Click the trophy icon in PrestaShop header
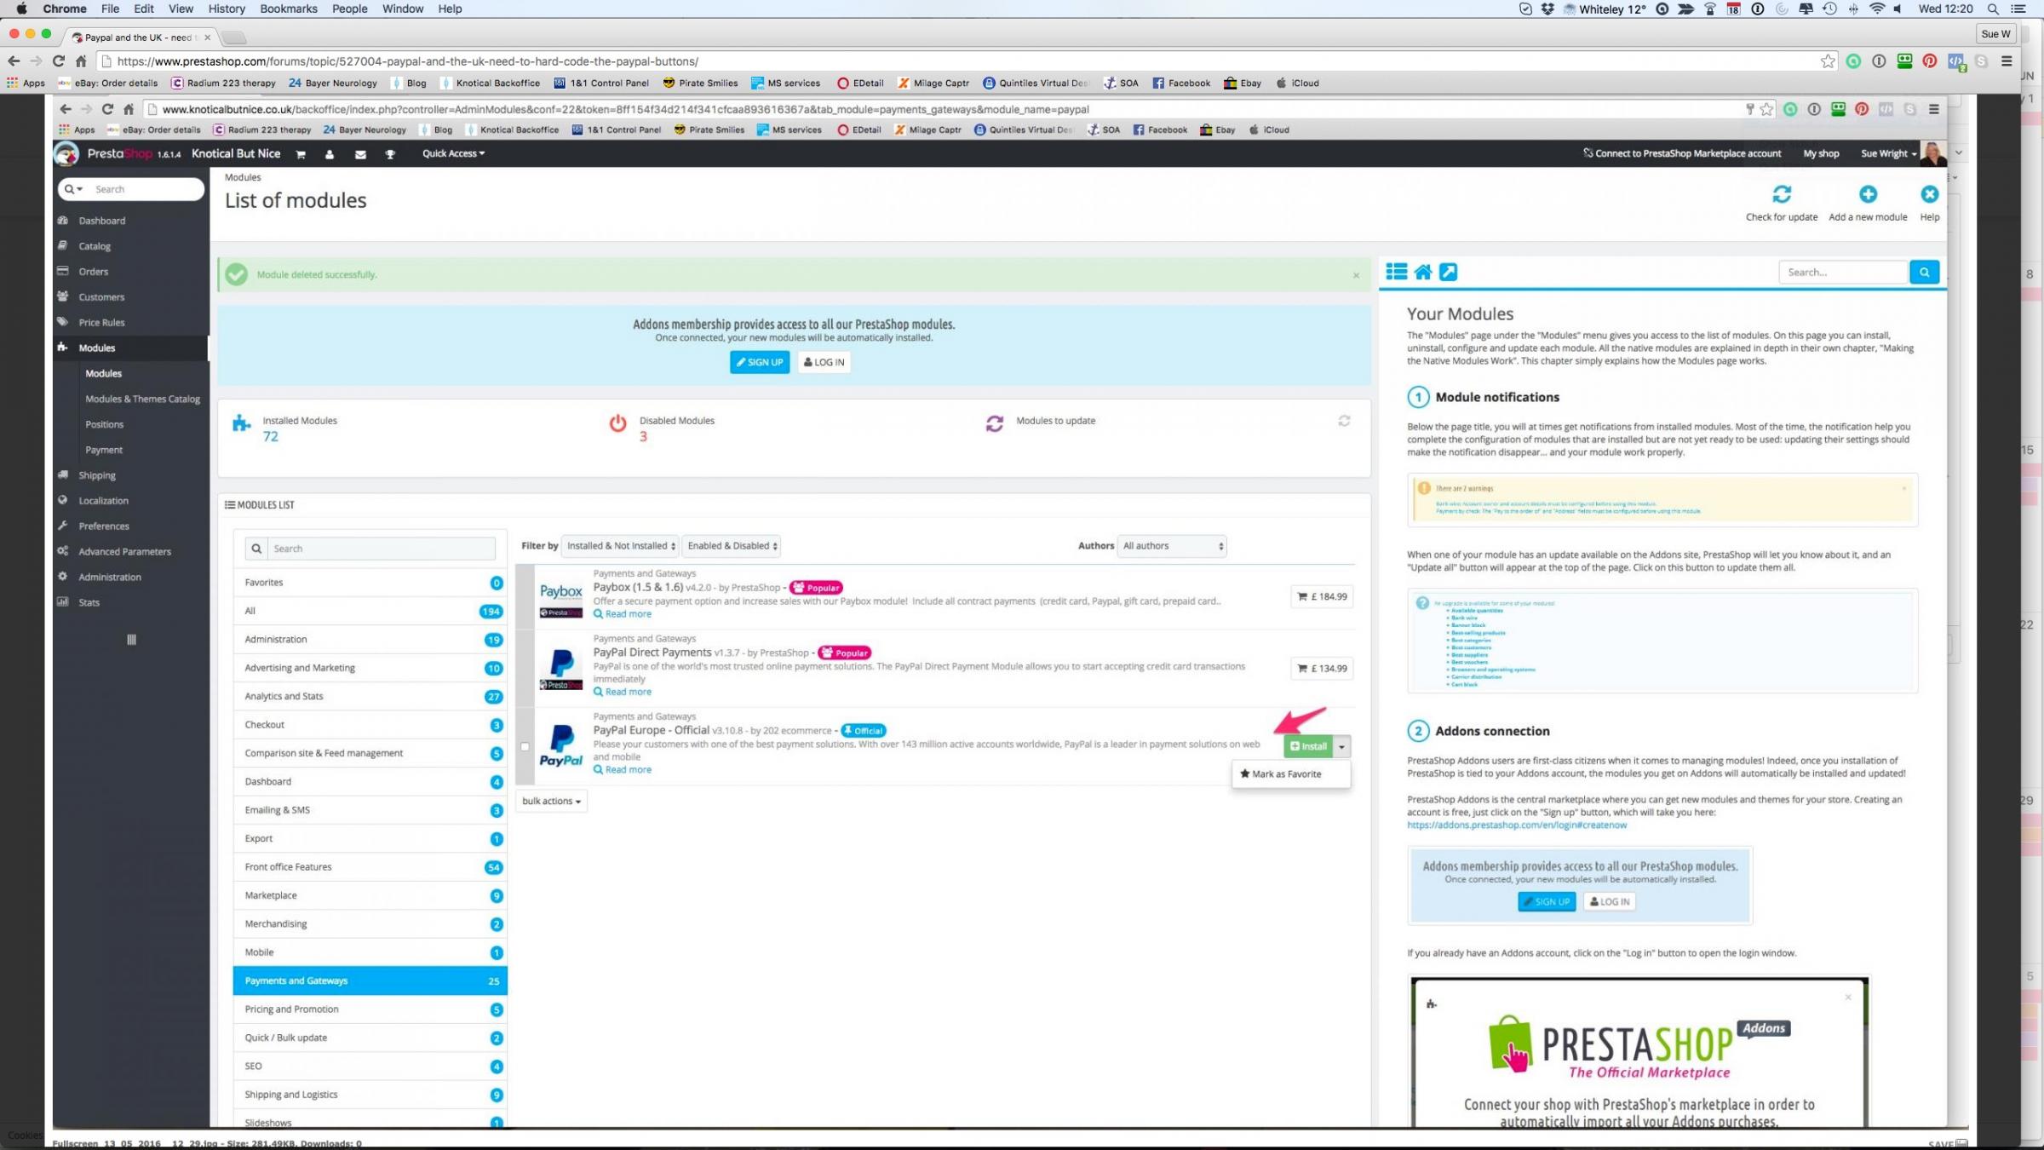This screenshot has width=2044, height=1150. point(390,154)
